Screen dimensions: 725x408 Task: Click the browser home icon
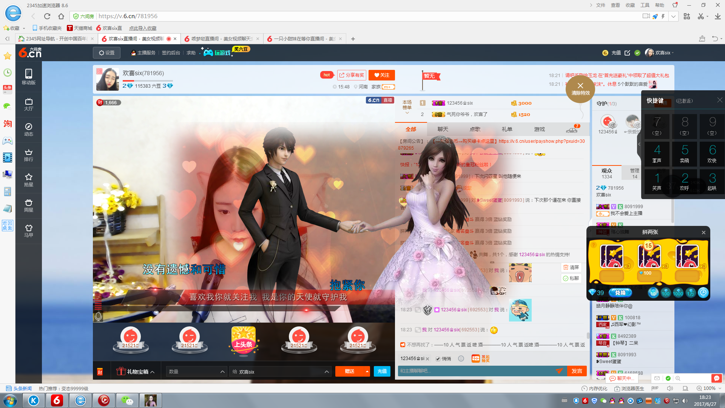[61, 16]
